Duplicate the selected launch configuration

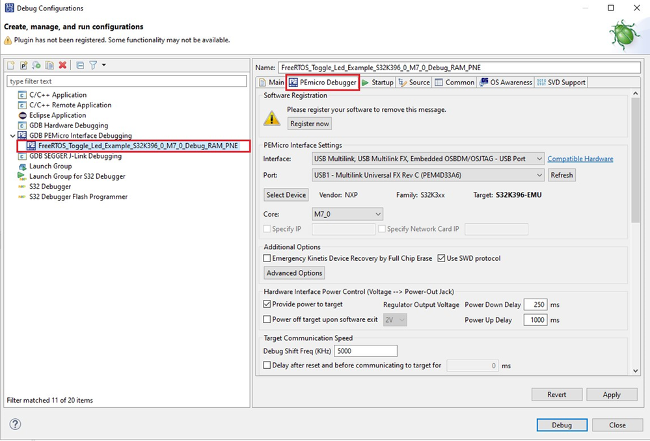49,65
